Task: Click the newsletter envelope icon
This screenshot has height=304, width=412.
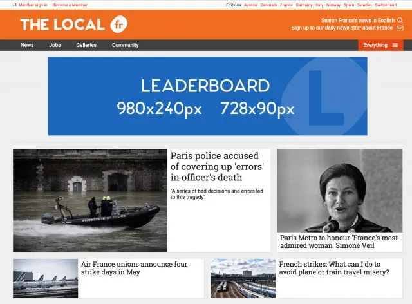Action: tap(400, 28)
